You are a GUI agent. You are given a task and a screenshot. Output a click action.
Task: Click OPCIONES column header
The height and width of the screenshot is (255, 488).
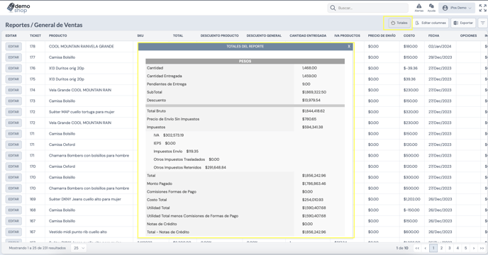click(x=468, y=35)
